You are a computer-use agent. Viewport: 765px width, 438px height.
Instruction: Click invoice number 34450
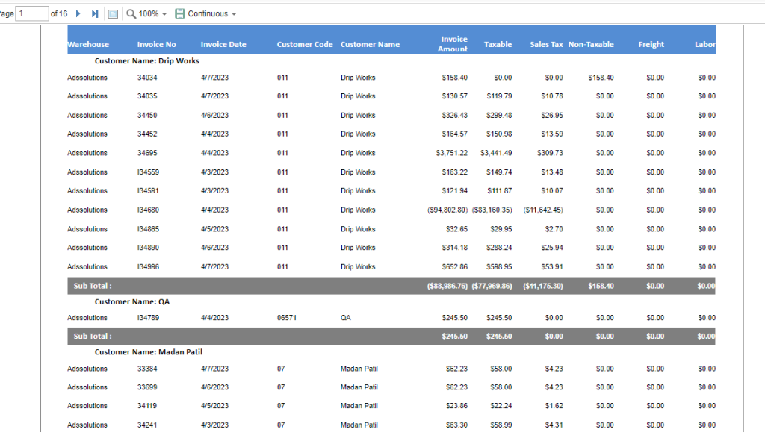(147, 116)
